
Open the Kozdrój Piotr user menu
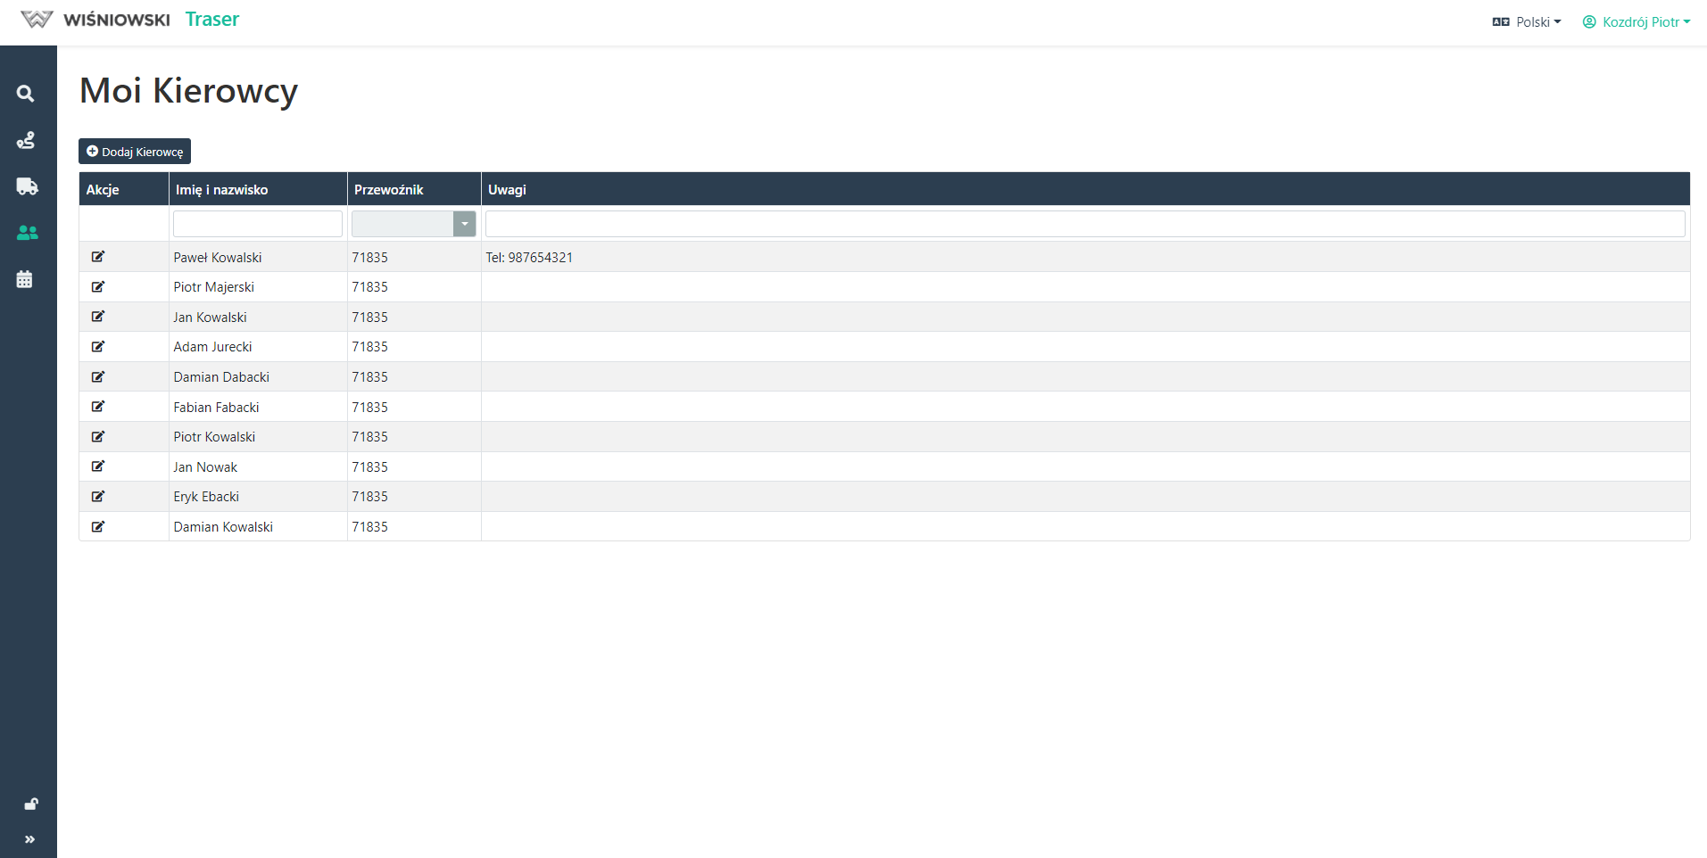coord(1637,22)
